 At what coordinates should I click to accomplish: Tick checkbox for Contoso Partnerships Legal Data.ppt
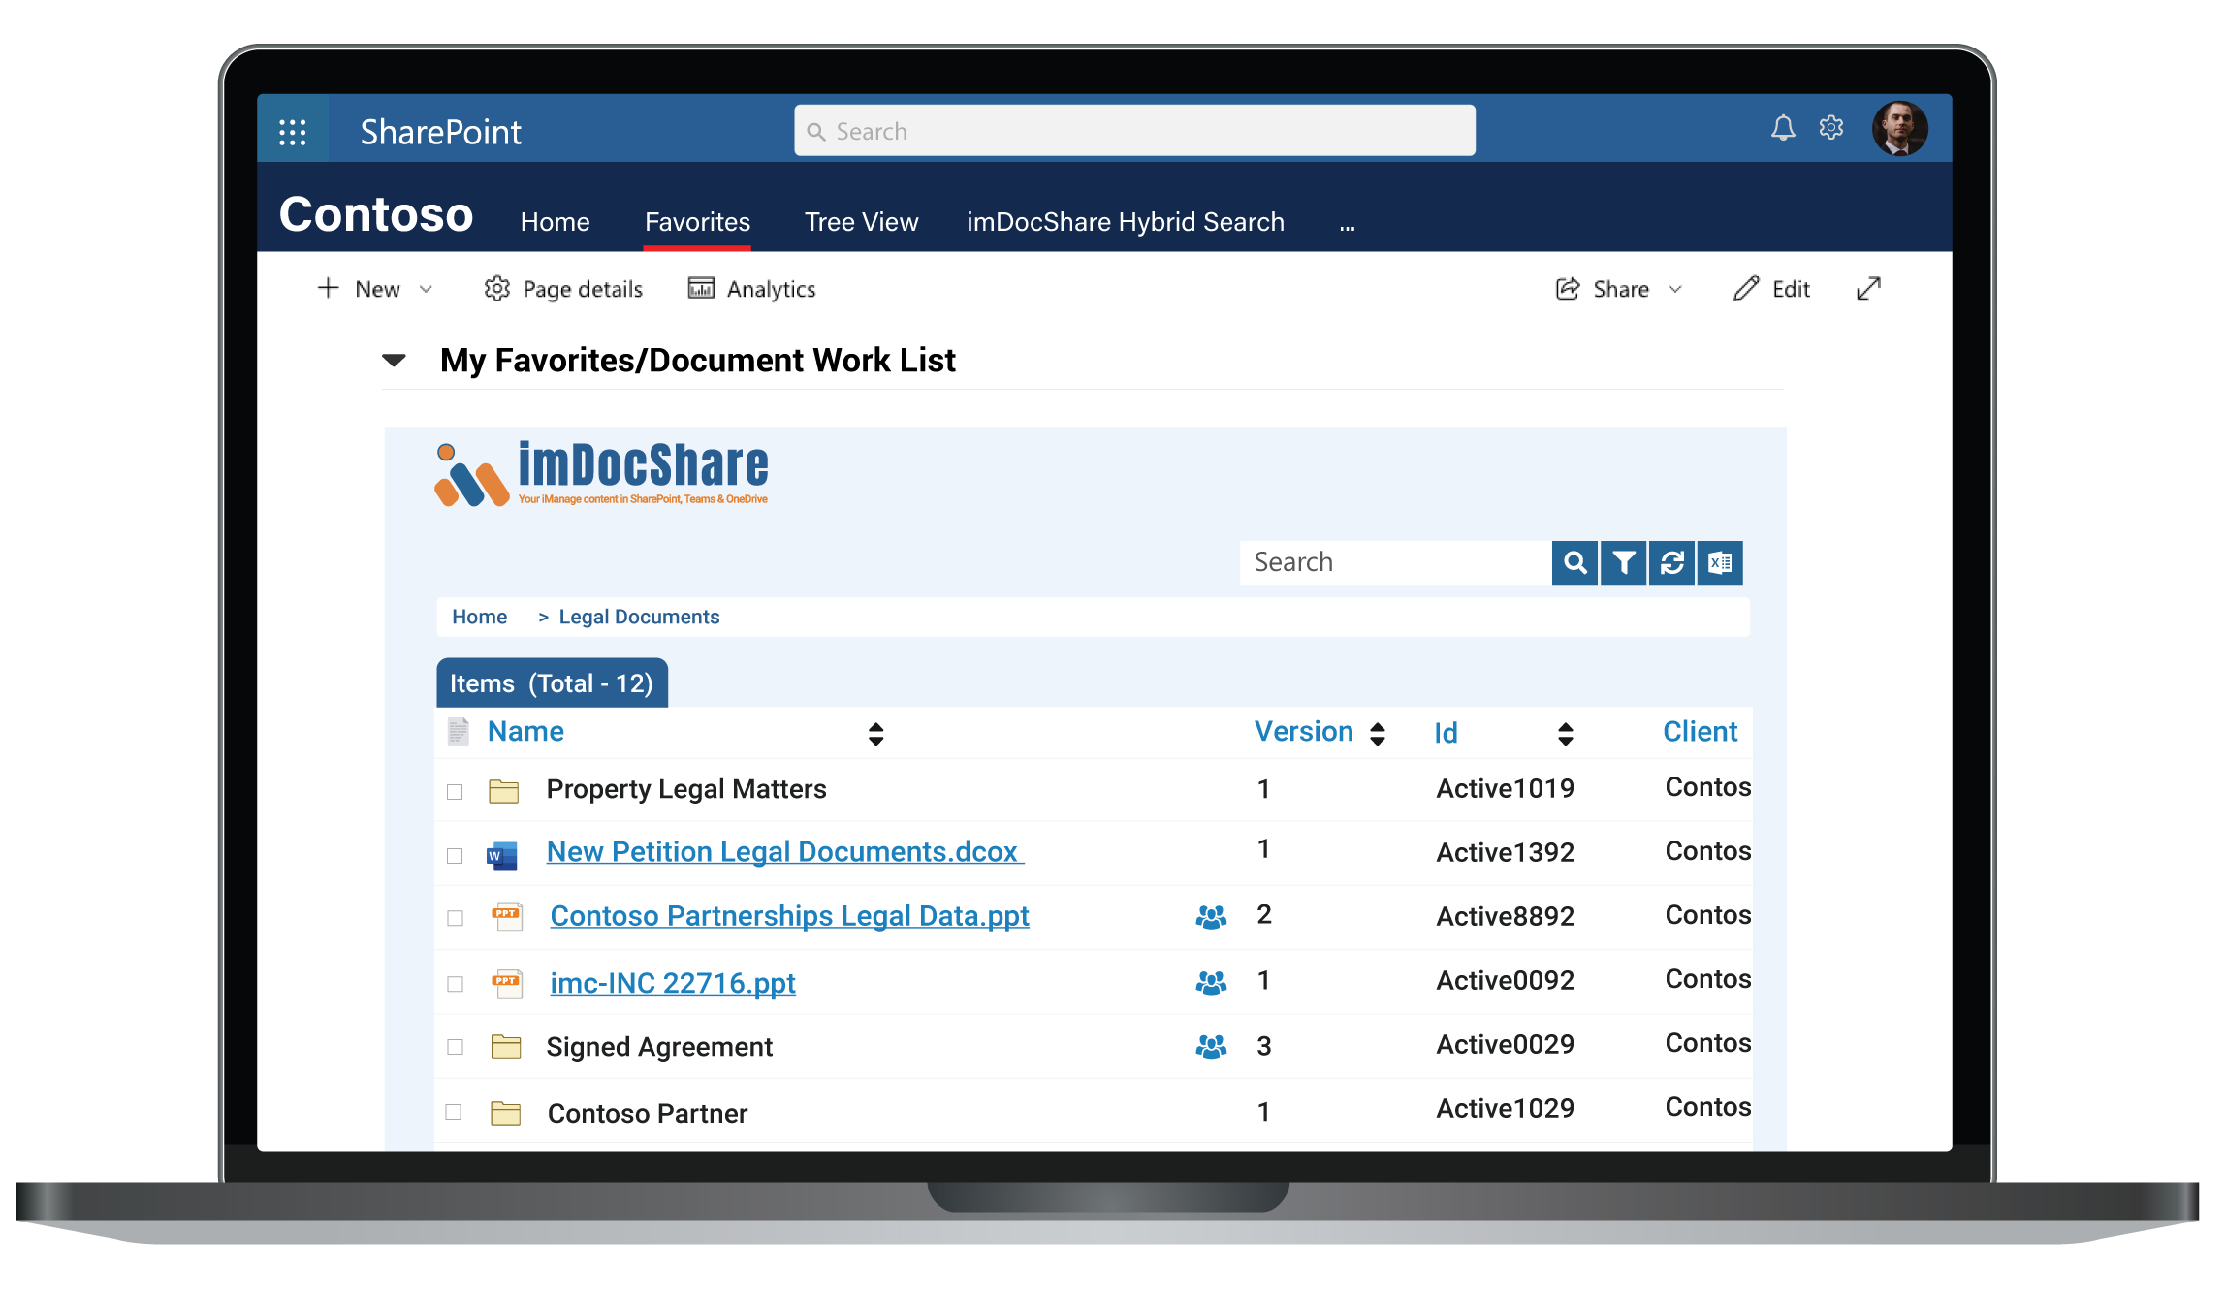(x=455, y=918)
